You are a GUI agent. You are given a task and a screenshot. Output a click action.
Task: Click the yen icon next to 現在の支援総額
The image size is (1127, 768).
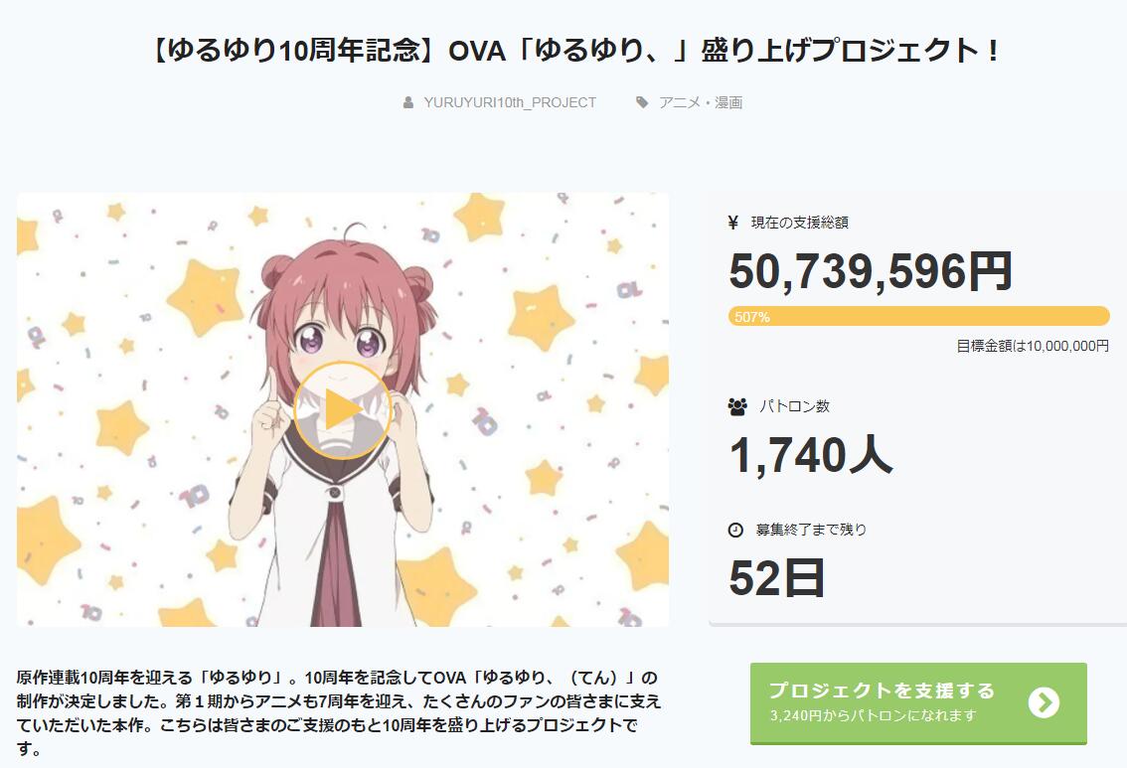pos(733,223)
